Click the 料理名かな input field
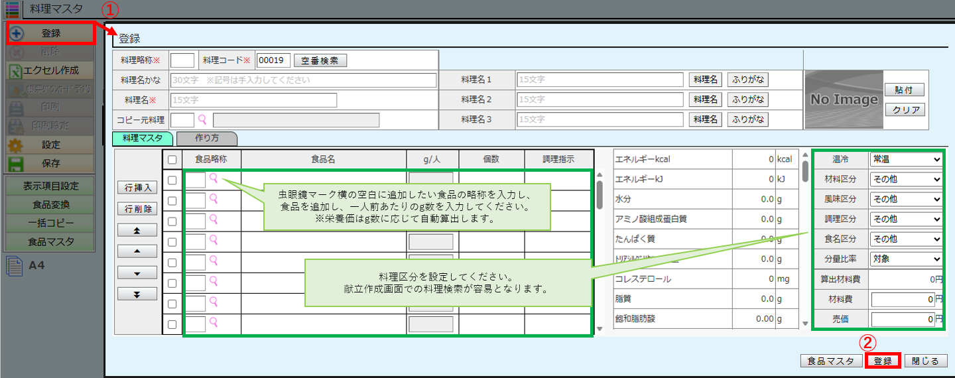955x378 pixels. [304, 80]
